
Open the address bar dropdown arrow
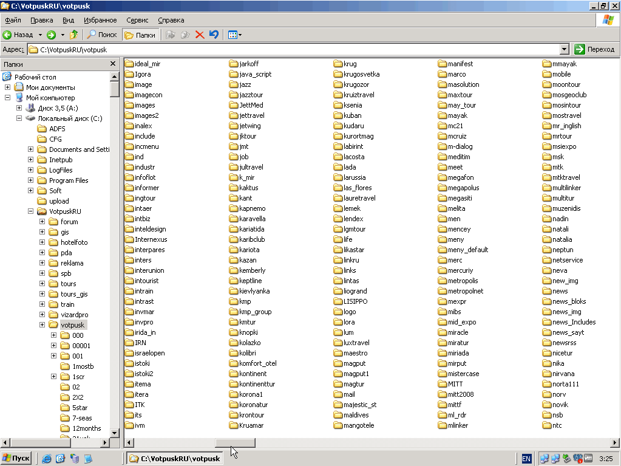565,49
